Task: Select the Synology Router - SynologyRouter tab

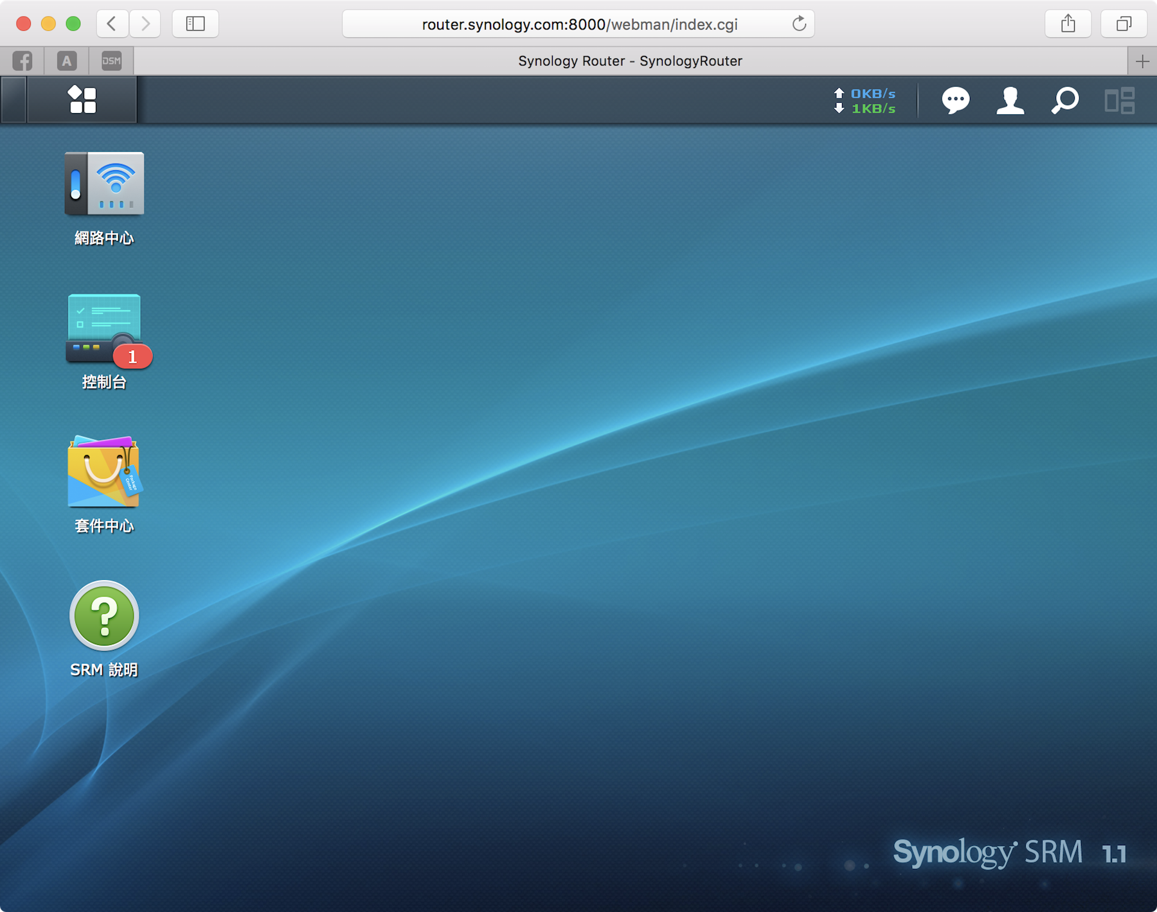Action: pyautogui.click(x=630, y=61)
